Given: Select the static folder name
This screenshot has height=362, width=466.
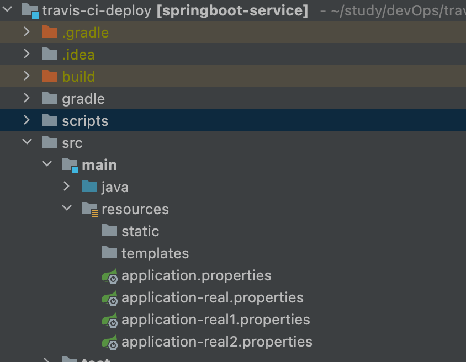Looking at the screenshot, I should (140, 231).
